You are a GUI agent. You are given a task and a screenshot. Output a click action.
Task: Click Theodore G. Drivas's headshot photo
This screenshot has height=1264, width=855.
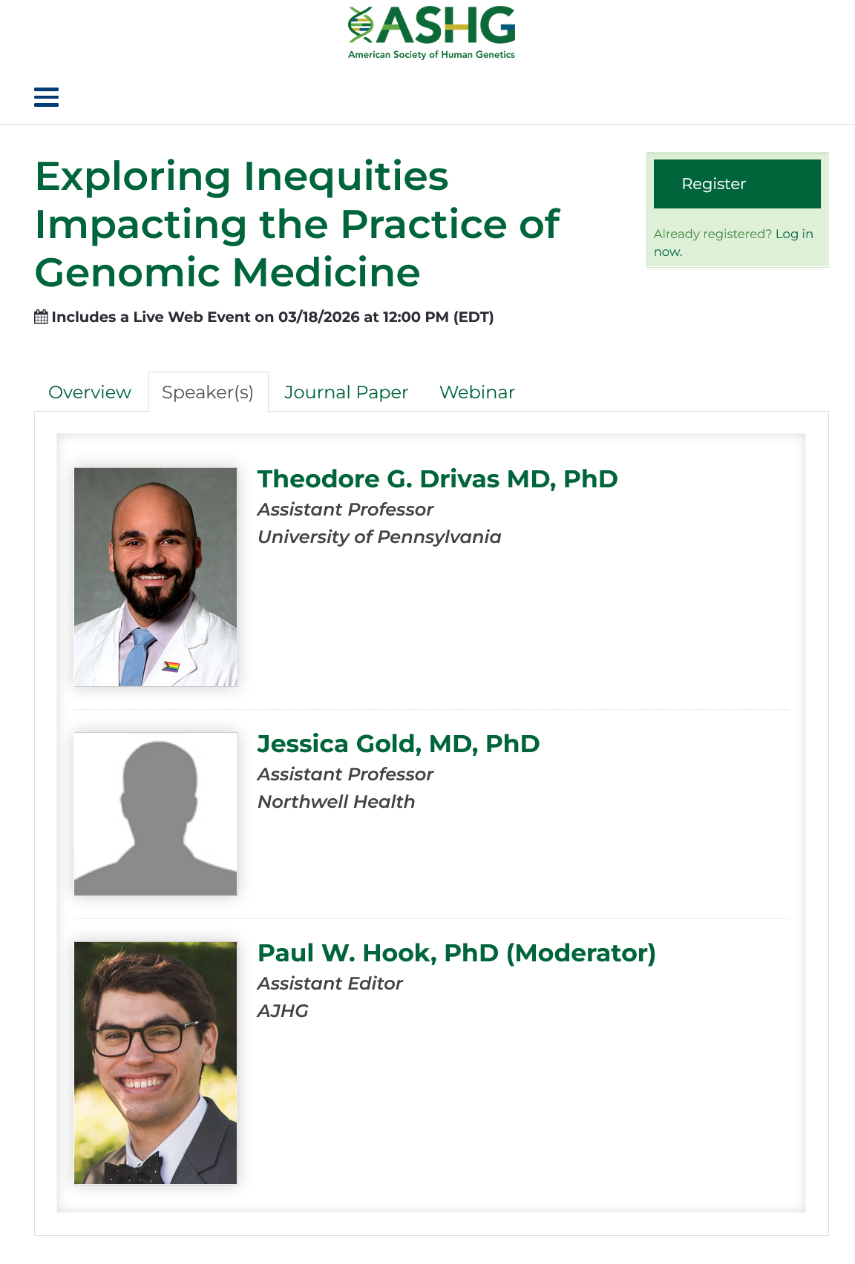click(x=156, y=576)
